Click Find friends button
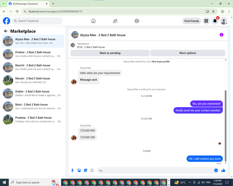 [x=192, y=21]
